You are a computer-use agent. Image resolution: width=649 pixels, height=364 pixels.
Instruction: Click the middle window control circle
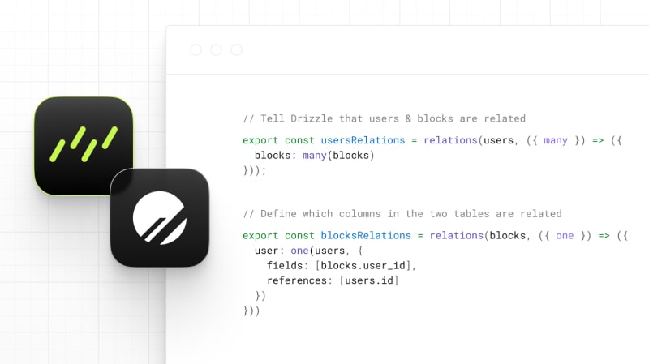tap(217, 49)
